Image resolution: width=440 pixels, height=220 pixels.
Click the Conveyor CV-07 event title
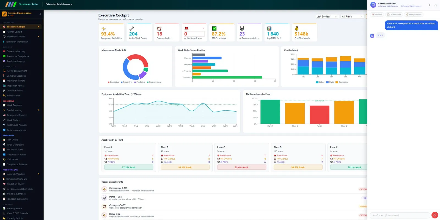click(117, 205)
